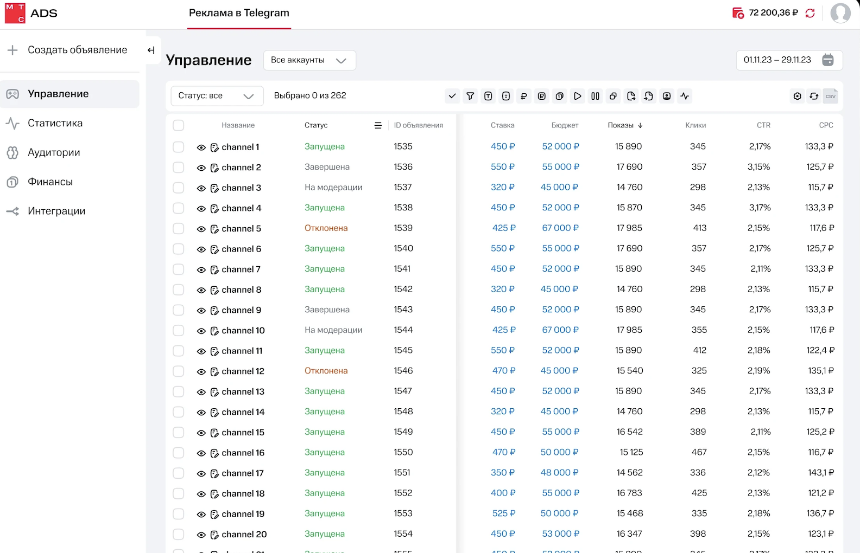Select the checkbox for channel 5
The height and width of the screenshot is (553, 860).
[178, 228]
